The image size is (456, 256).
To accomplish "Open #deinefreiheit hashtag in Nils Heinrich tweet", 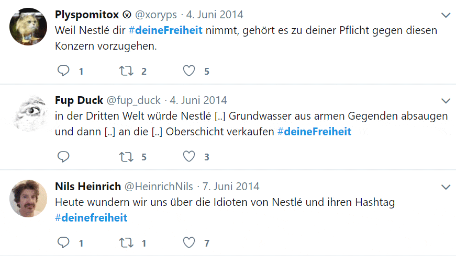I will [x=91, y=218].
